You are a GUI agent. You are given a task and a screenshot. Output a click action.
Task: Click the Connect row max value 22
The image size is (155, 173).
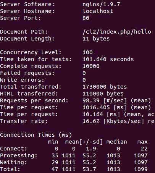point(144,149)
